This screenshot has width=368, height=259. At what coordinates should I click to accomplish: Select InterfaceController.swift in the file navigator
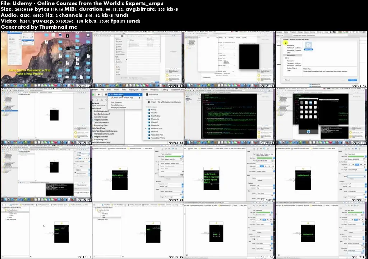tap(104, 134)
